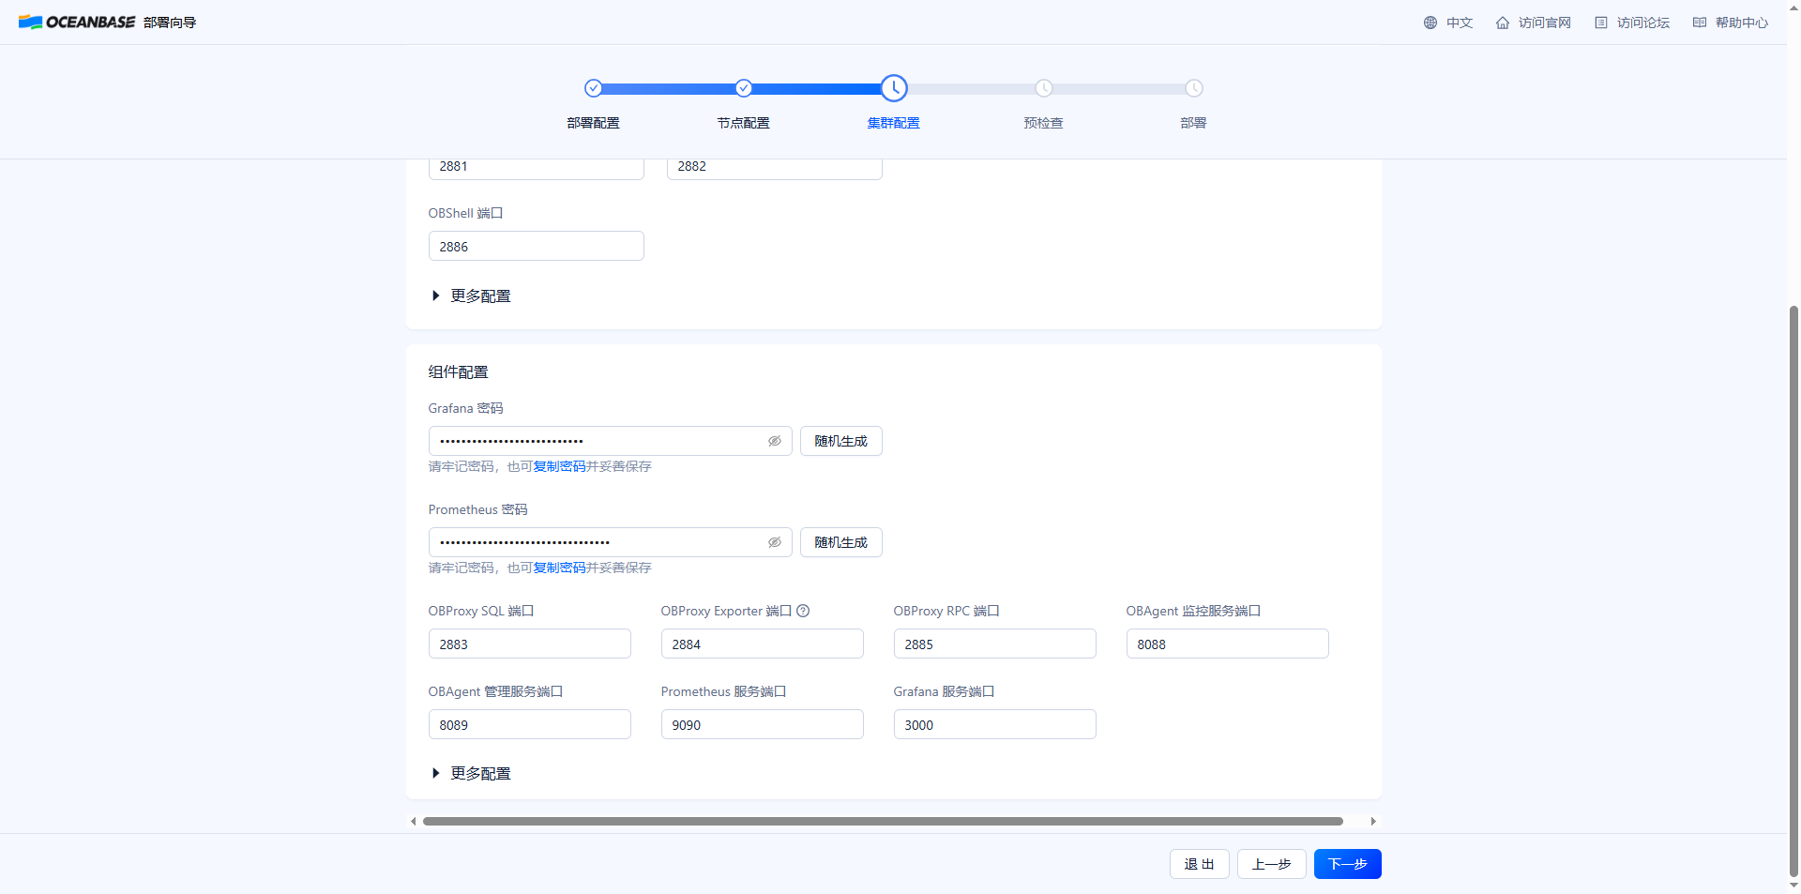Screen dimensions: 1801x894
Task: Expand 更多配置 under OBShell port
Action: (x=471, y=295)
